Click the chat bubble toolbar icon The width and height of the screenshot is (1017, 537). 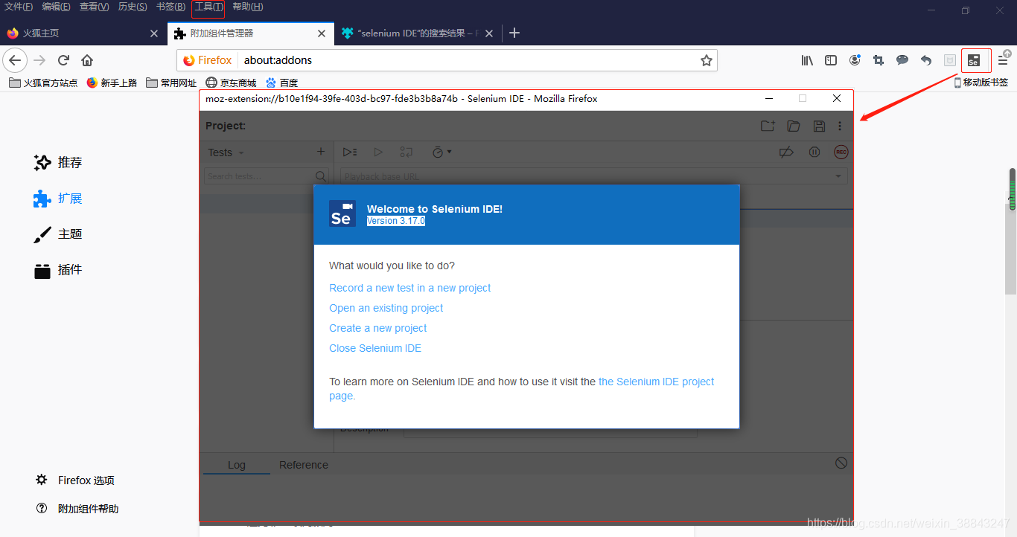point(902,60)
